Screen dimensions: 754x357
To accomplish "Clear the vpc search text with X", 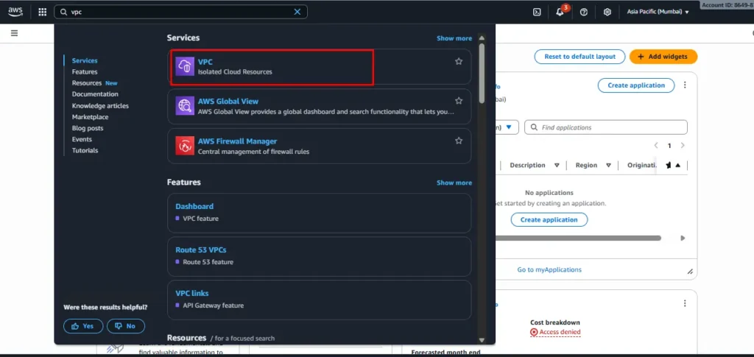I will [x=297, y=12].
